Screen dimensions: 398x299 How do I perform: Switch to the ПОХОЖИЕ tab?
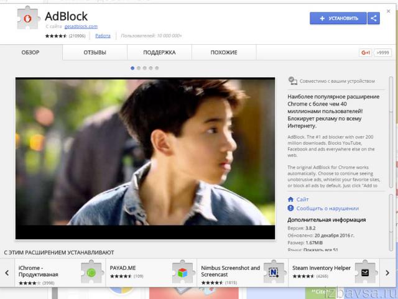click(x=224, y=53)
